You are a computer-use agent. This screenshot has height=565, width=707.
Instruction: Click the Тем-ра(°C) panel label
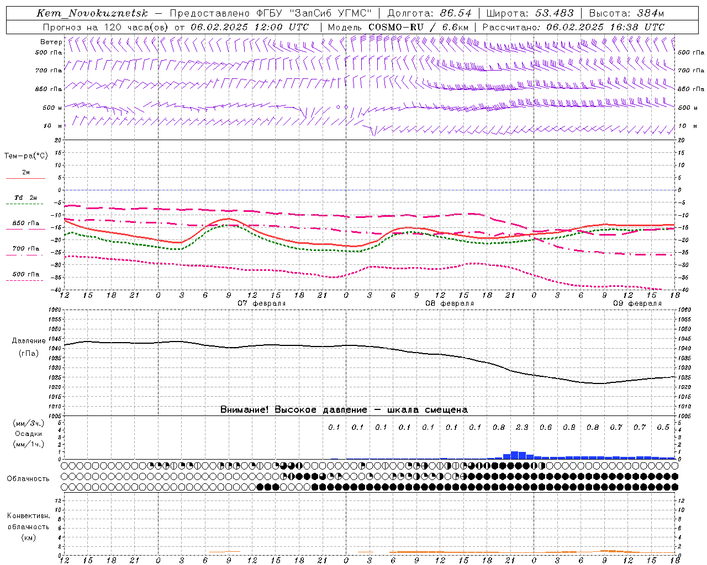[x=26, y=156]
